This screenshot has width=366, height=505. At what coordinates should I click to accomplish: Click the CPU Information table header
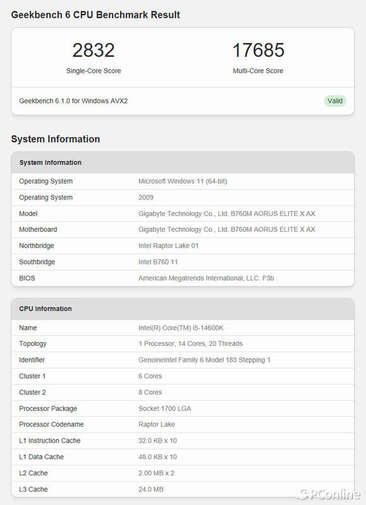[x=182, y=309]
